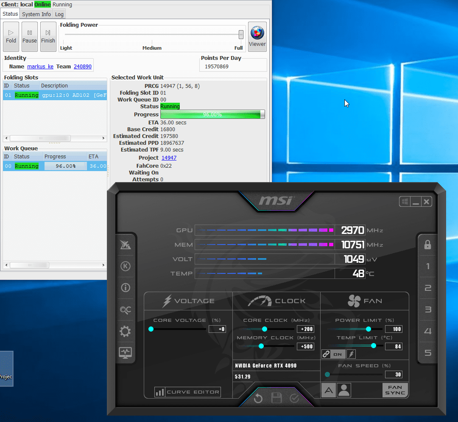Image resolution: width=458 pixels, height=422 pixels.
Task: Open the hardware monitor icon
Action: pos(125,353)
